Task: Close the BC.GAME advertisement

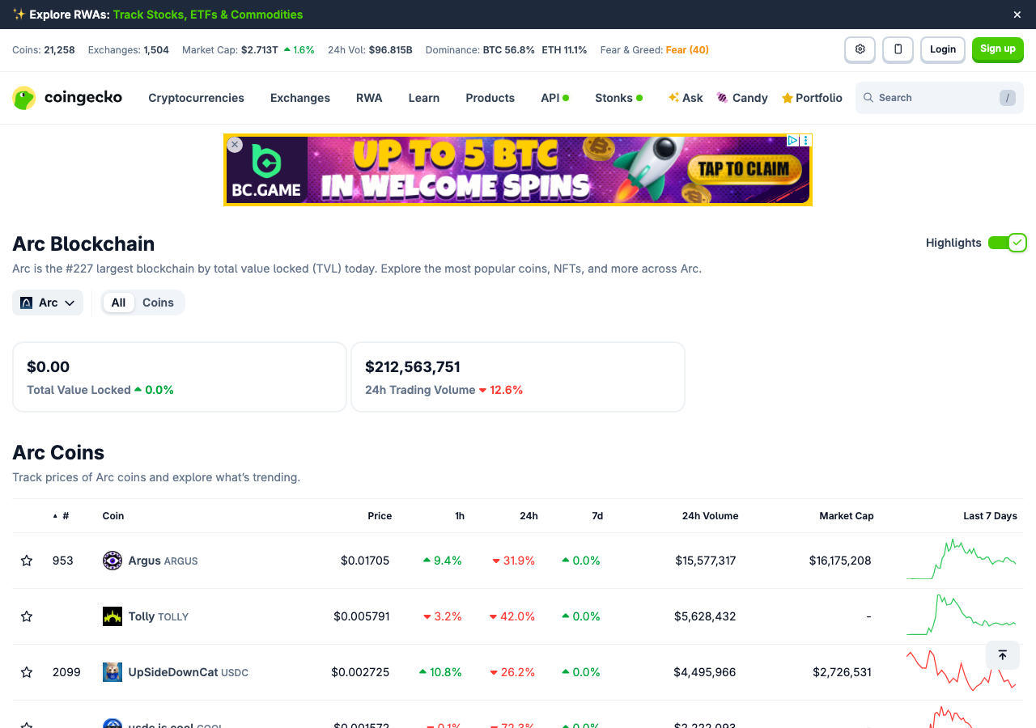Action: 235,145
